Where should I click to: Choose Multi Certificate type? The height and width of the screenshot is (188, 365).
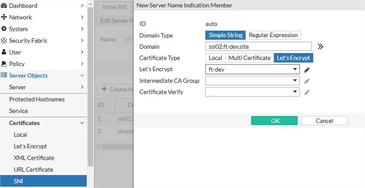tap(249, 58)
